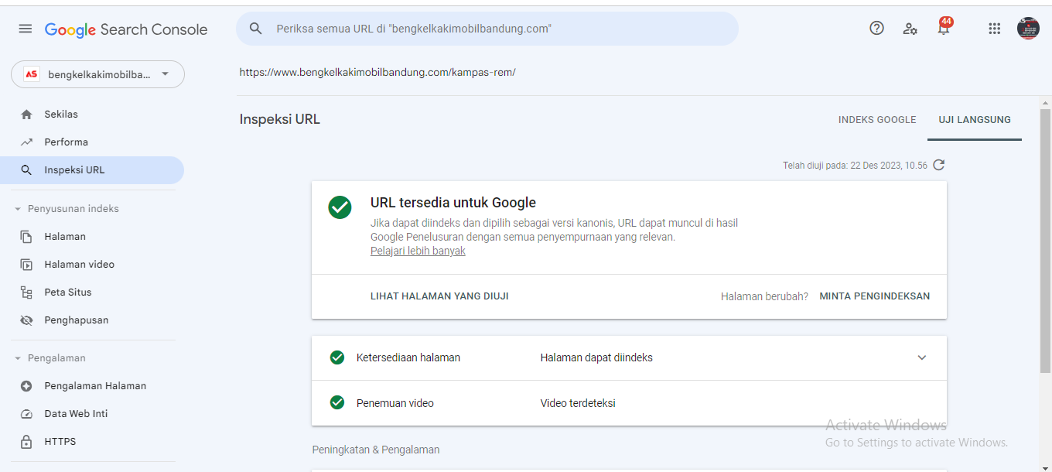Screen dimensions: 1052x472
Task: Click the Telah diuji pada date text
Action: pyautogui.click(x=855, y=166)
